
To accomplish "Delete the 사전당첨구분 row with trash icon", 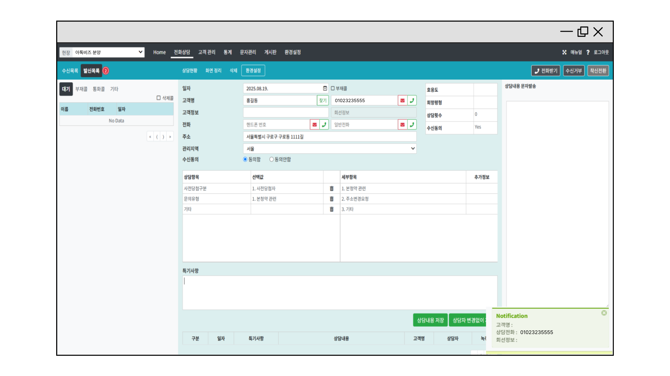I will pos(332,188).
